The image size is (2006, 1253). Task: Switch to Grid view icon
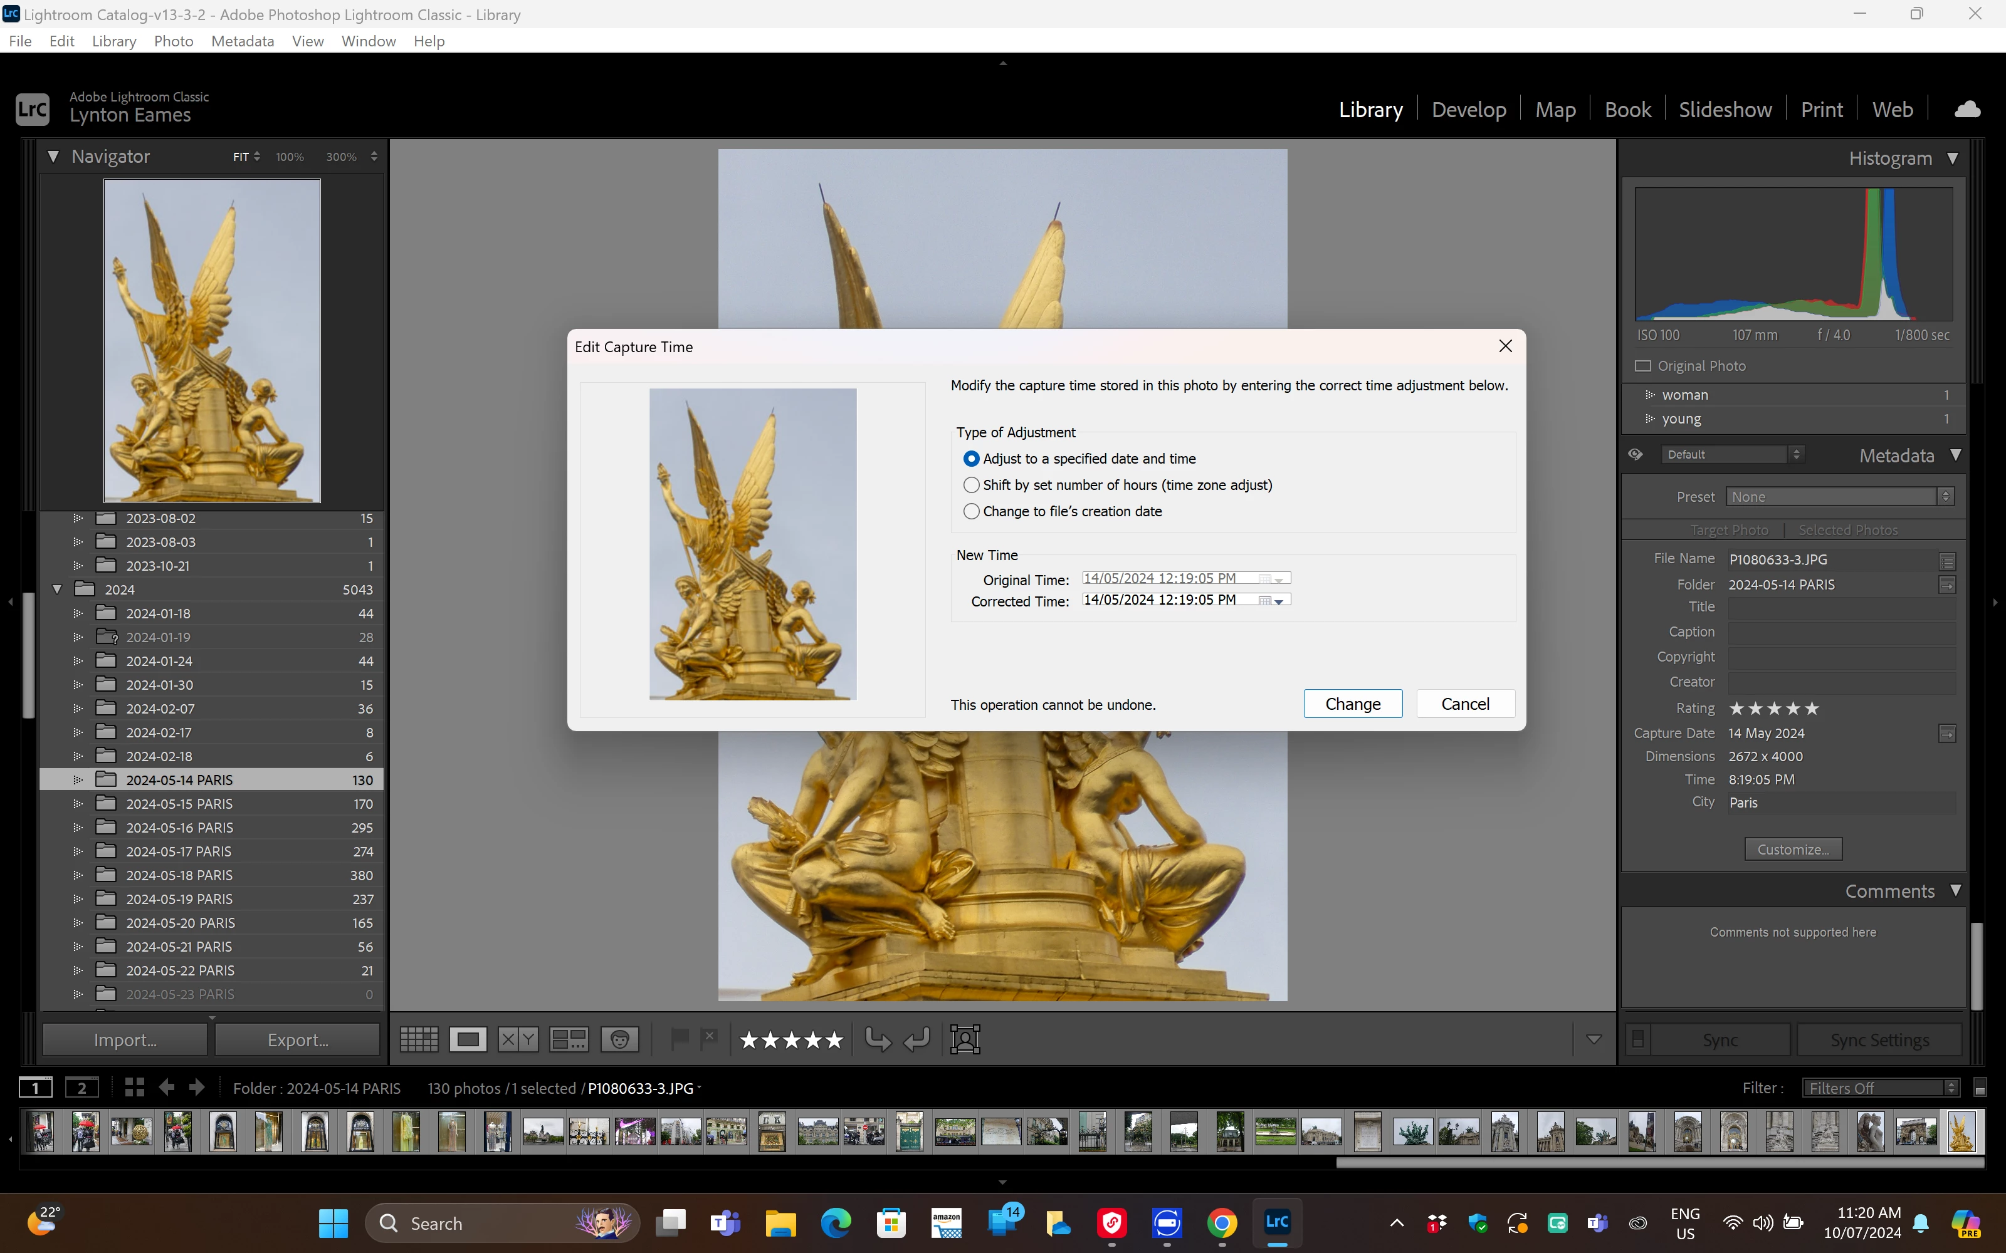tap(419, 1039)
